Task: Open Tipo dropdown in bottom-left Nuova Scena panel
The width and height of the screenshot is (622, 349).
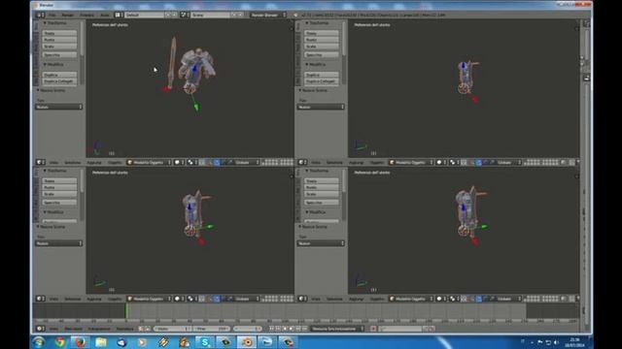Action: (58, 243)
